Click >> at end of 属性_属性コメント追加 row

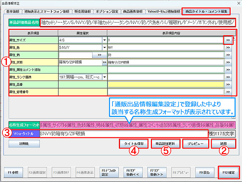[228, 70]
